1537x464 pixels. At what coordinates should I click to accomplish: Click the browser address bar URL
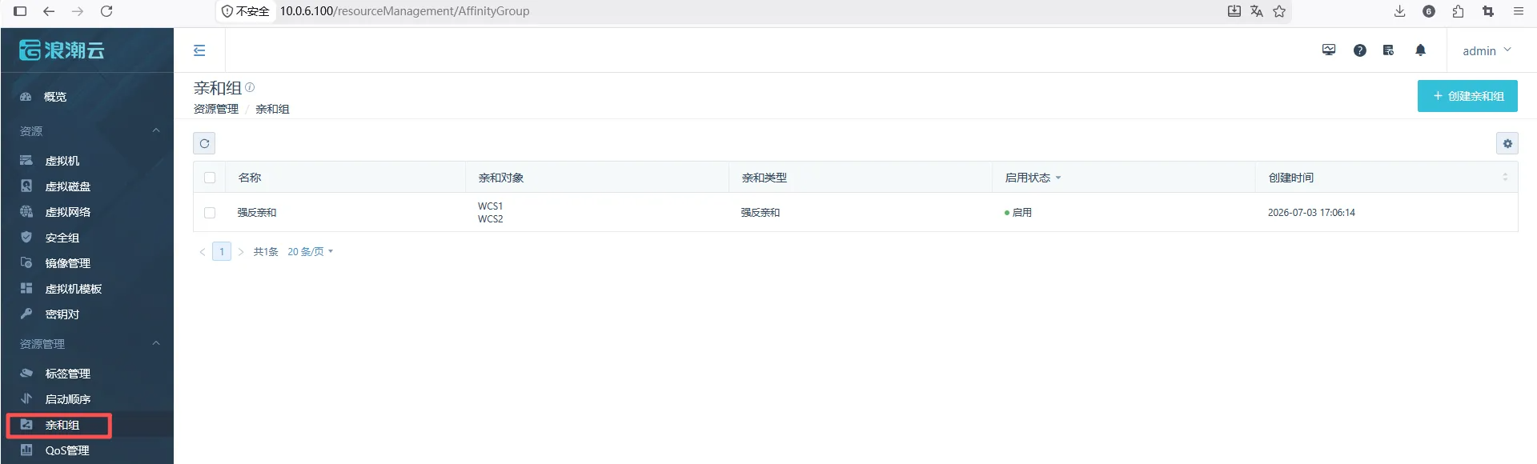click(x=404, y=11)
